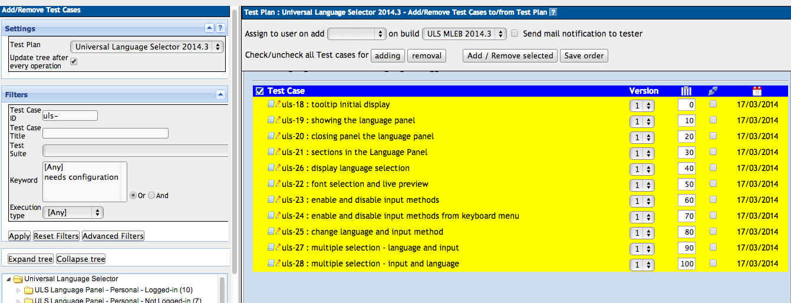Open the Settings panel help icon
This screenshot has width=791, height=303.
point(220,28)
